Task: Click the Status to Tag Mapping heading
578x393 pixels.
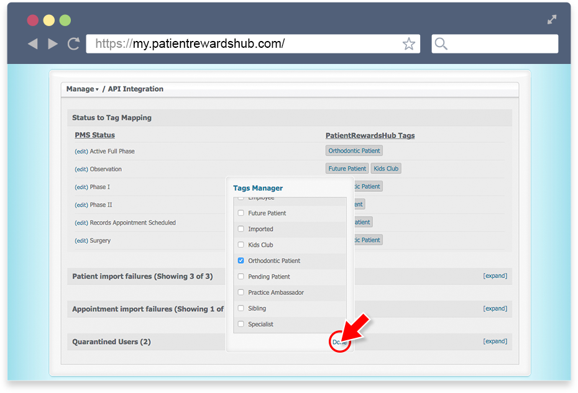Action: 112,118
